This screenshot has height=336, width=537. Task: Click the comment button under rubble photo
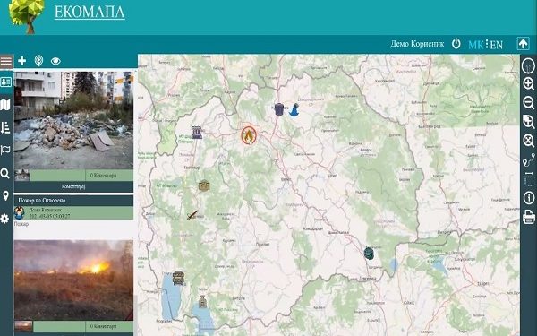click(x=73, y=186)
